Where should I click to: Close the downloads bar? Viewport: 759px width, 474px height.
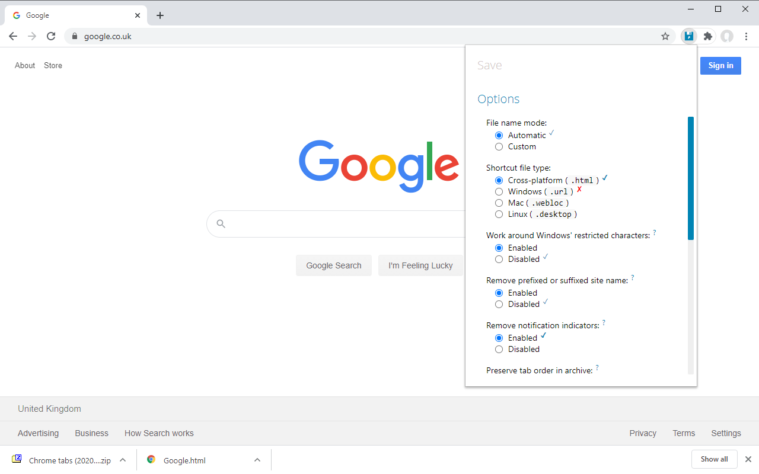(748, 459)
